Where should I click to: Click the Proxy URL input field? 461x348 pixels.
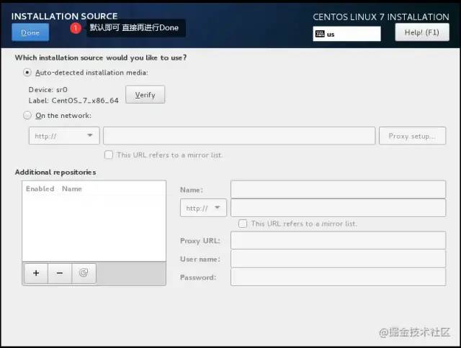[338, 240]
